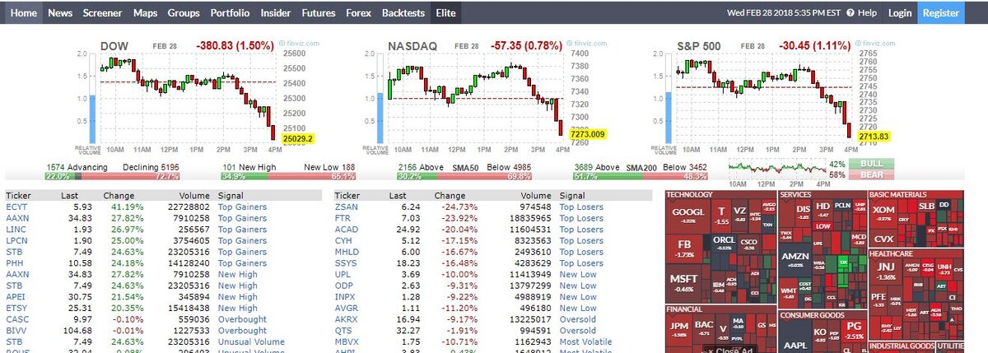Open the QTS ticker
Image resolution: width=988 pixels, height=353 pixels.
(344, 330)
